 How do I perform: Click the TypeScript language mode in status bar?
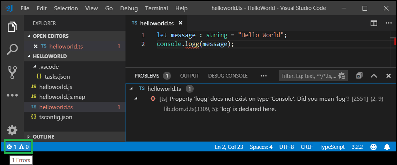[x=332, y=147]
